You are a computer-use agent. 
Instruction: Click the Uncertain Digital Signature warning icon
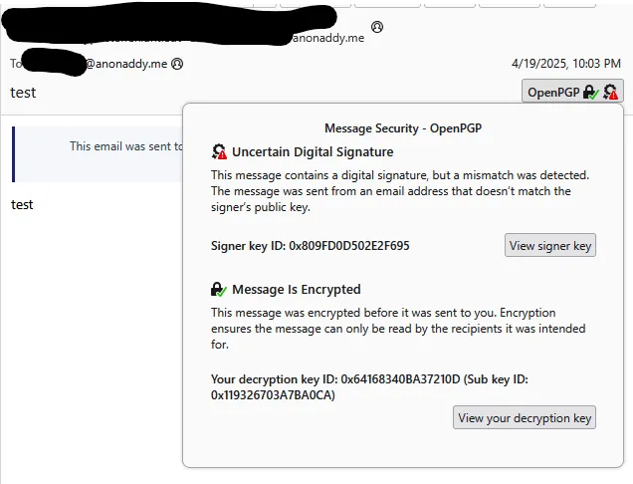219,151
